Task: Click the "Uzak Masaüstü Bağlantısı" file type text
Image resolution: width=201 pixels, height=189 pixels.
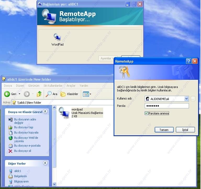Action: (x=87, y=113)
